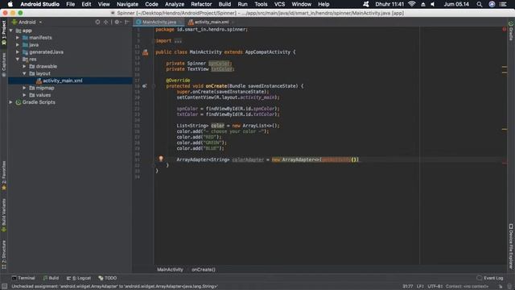
Task: Expand the manifests folder
Action: (18, 38)
